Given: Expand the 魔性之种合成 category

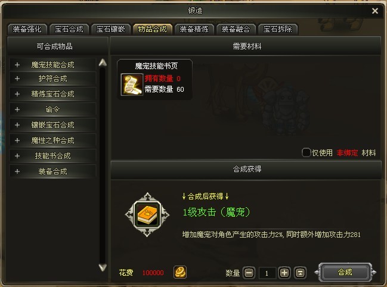Looking at the screenshot, I should [x=52, y=140].
